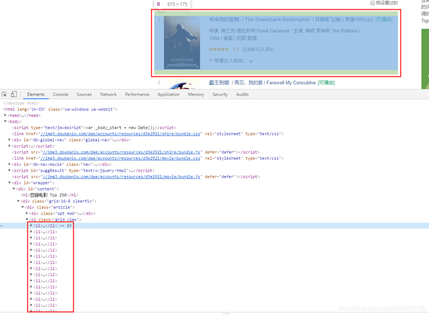Open the movie/bundle.css stylesheet link
This screenshot has width=429, height=315.
(x=120, y=159)
